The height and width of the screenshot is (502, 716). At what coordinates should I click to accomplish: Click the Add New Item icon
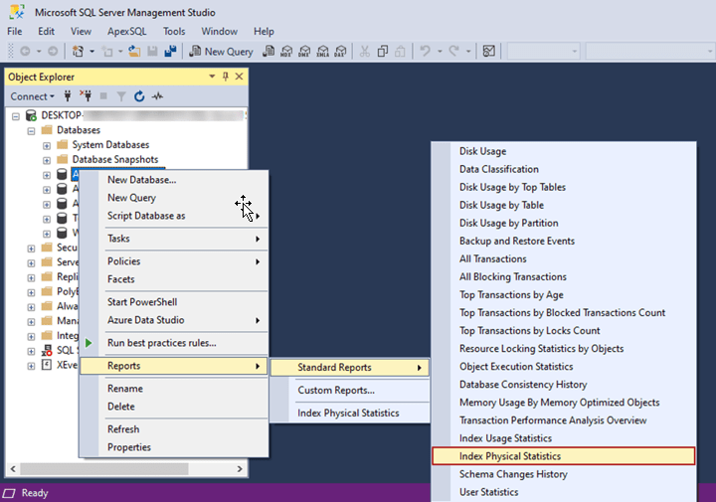pyautogui.click(x=107, y=52)
